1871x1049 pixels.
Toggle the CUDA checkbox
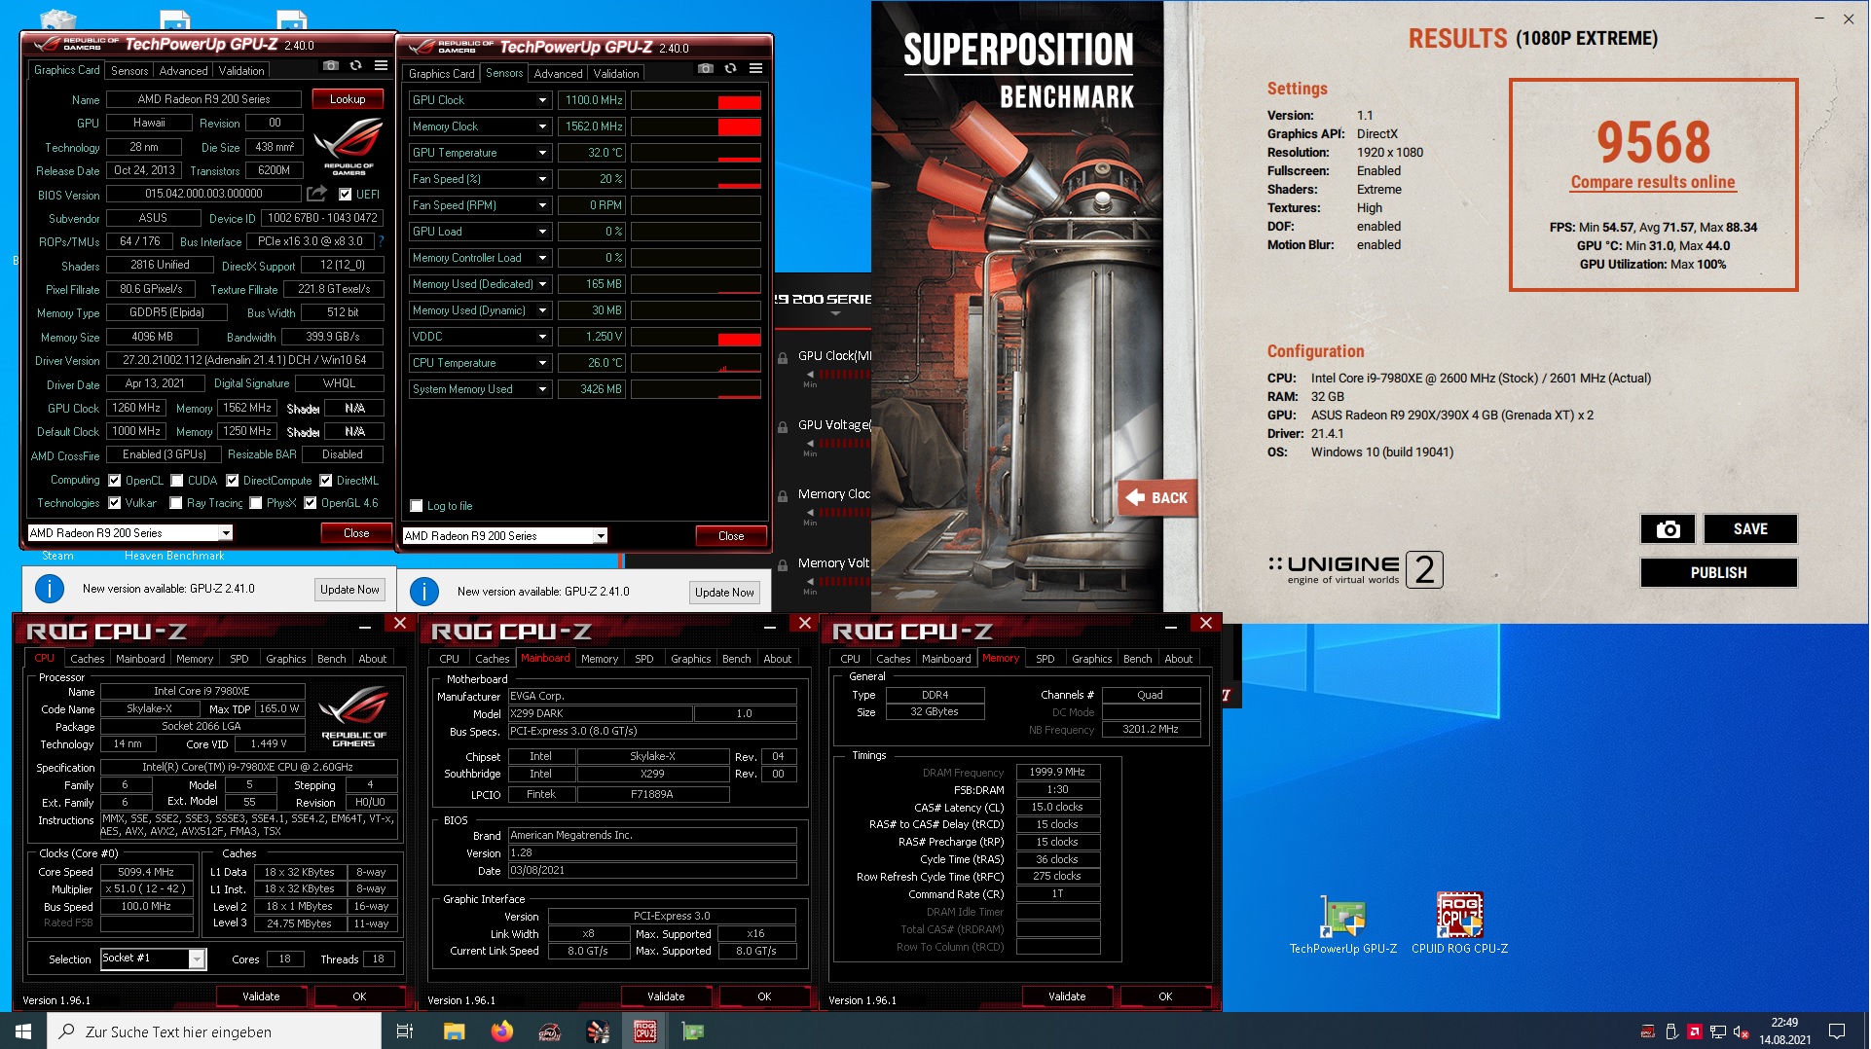[177, 481]
